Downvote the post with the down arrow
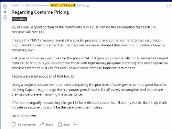Viewport: 172px width, 129px height. coord(5,17)
